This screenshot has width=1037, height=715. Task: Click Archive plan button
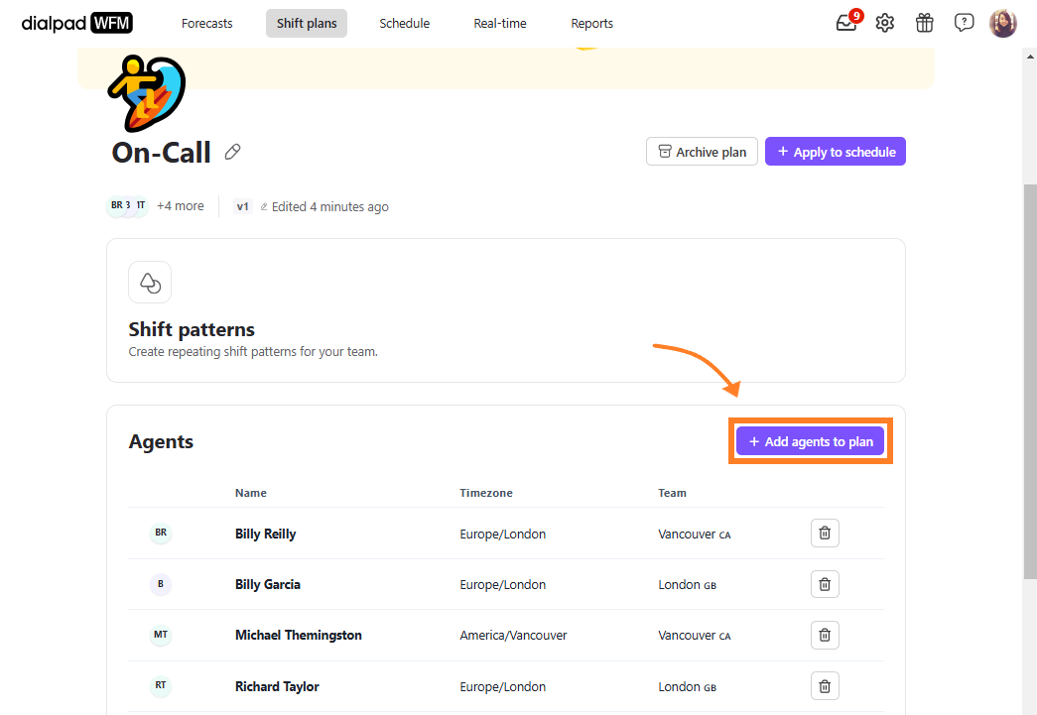(702, 152)
